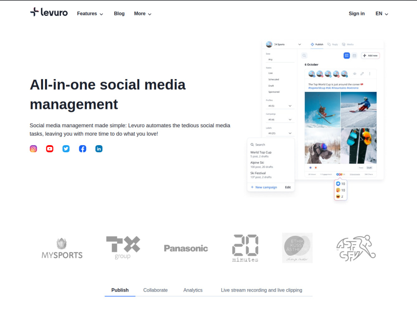Switch to the Publish feature tab
The width and height of the screenshot is (417, 312).
pos(120,290)
